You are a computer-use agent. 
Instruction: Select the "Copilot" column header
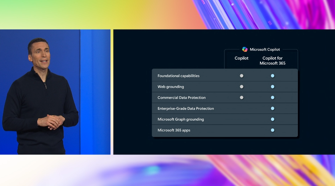tap(241, 58)
